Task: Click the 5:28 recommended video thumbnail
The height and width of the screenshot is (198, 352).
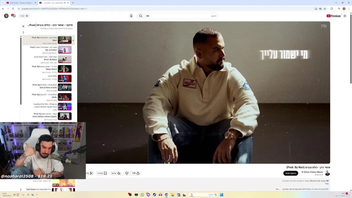Action: click(x=63, y=183)
